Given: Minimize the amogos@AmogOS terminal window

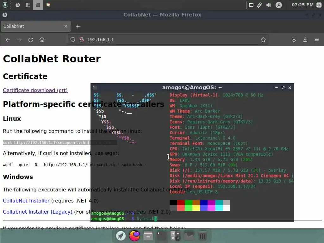Looking at the screenshot, I should pos(276,88).
